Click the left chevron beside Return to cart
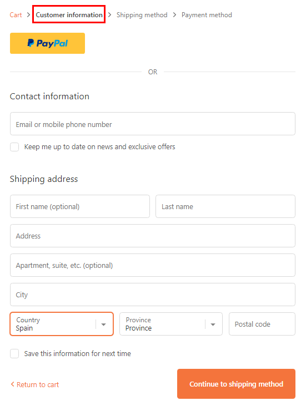The height and width of the screenshot is (406, 301). 12,384
